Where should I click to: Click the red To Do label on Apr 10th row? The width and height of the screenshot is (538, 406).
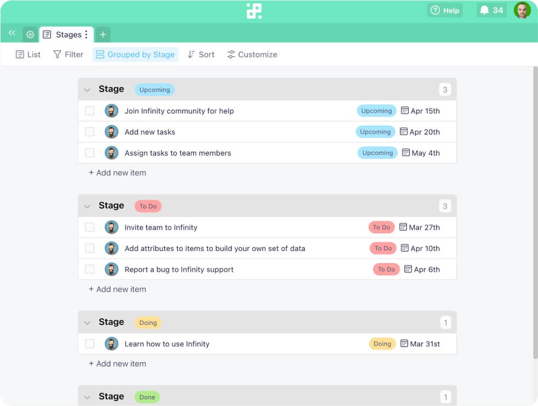point(383,248)
